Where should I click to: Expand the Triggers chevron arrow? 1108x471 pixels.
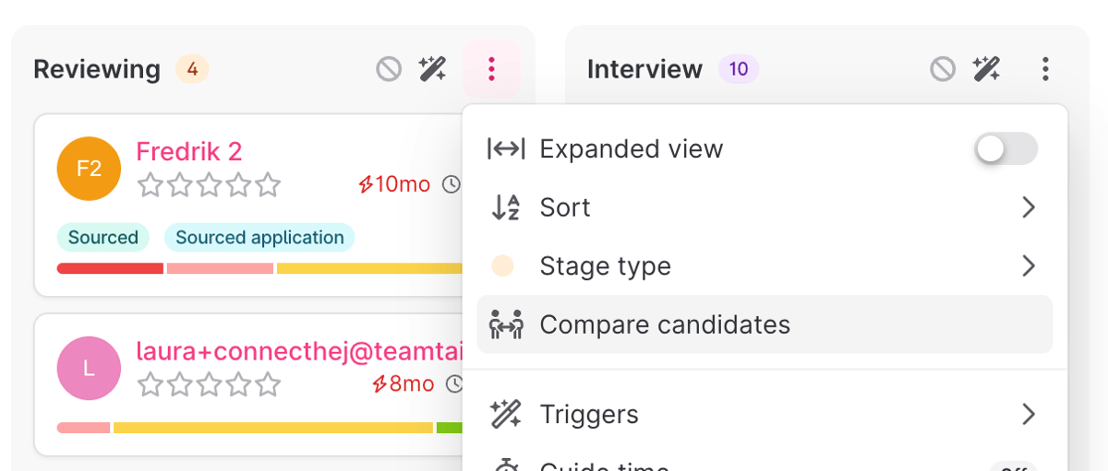(1029, 414)
